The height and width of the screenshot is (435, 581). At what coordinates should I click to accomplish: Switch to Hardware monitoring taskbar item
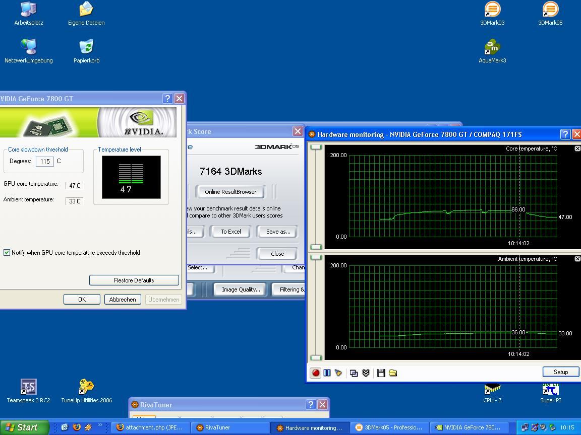pos(310,427)
